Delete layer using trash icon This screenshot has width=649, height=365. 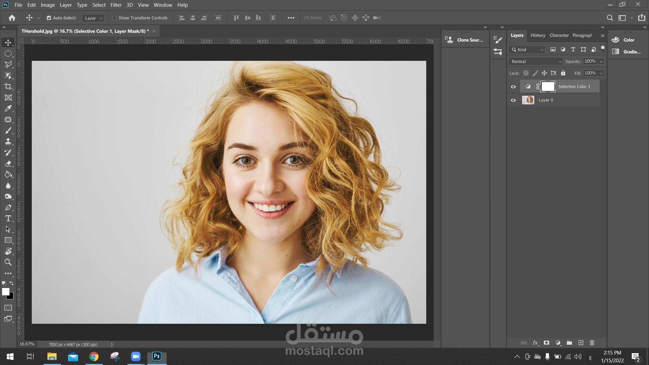592,343
